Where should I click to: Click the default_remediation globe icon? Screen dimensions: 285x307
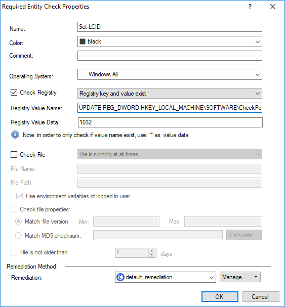click(120, 277)
